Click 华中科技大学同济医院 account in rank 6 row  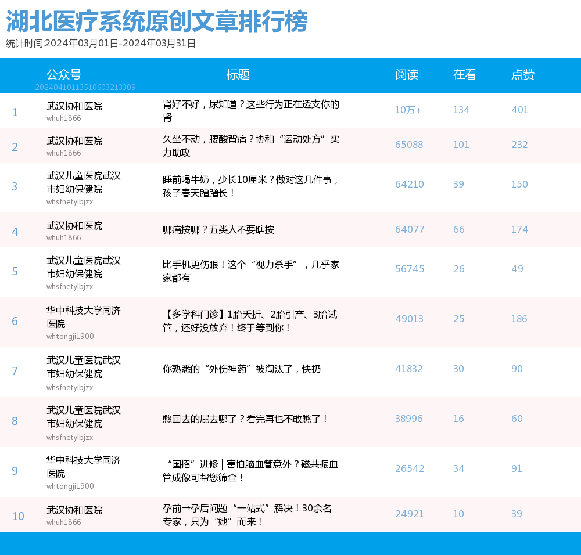[83, 318]
